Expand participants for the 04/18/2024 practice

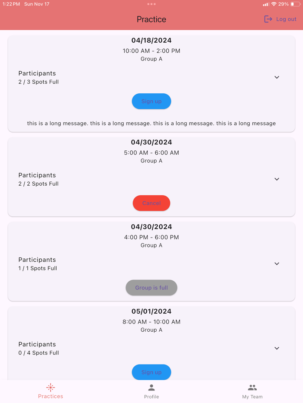click(x=277, y=77)
